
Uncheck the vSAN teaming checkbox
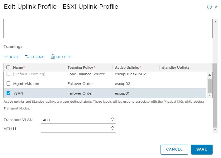(8, 93)
